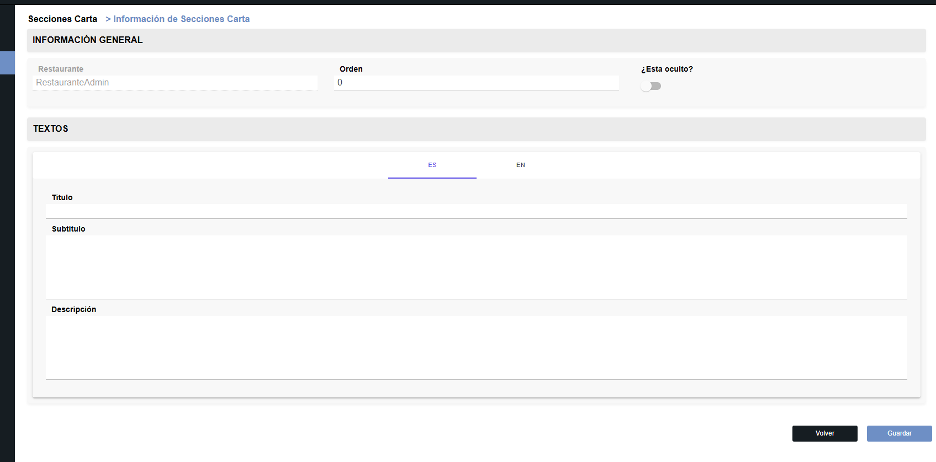Click the Orden field label
Screen dimensions: 936x462
pyautogui.click(x=351, y=69)
